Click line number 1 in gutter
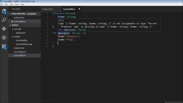Viewport: 183px width, 103px height. click(47, 13)
